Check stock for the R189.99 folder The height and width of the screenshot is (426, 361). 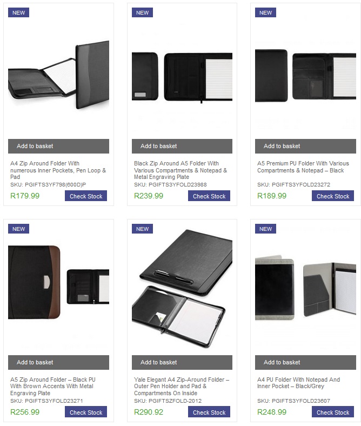333,196
